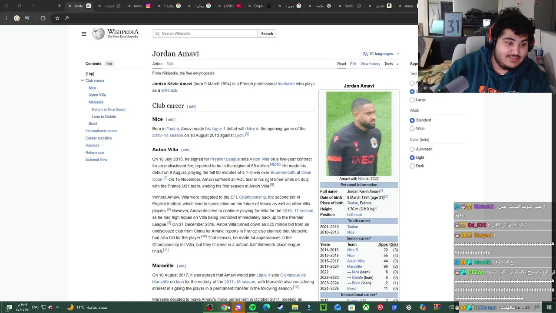Click the weather widget showing 11°C
556x313 pixels.
pyautogui.click(x=88, y=307)
